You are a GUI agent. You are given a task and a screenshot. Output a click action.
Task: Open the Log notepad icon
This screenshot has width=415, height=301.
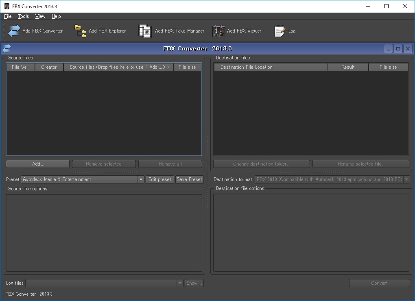280,31
